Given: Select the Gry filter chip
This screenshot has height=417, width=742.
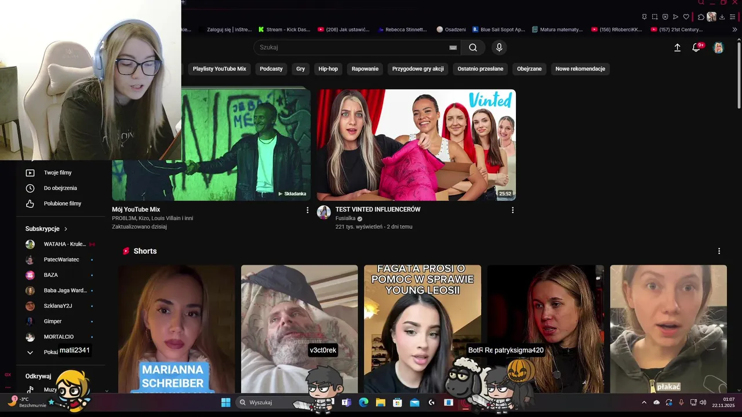Looking at the screenshot, I should (300, 69).
